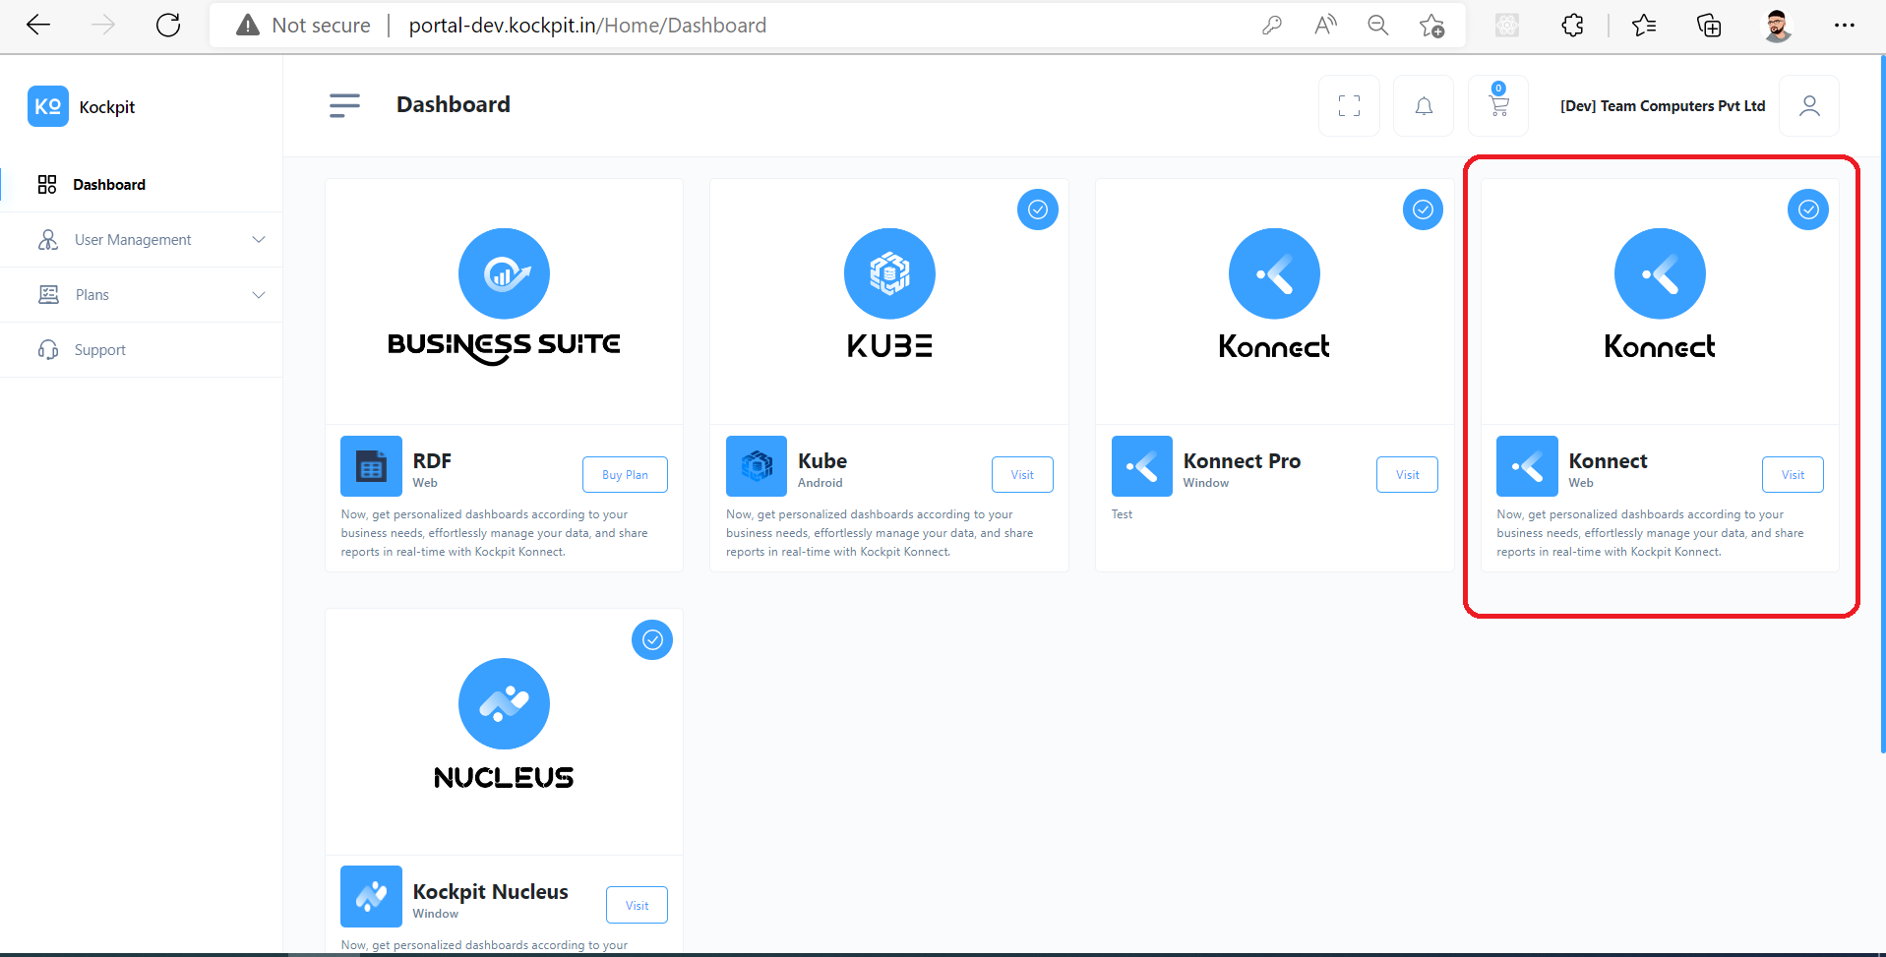Open the user profile icon in header
This screenshot has height=957, width=1886.
tap(1809, 105)
